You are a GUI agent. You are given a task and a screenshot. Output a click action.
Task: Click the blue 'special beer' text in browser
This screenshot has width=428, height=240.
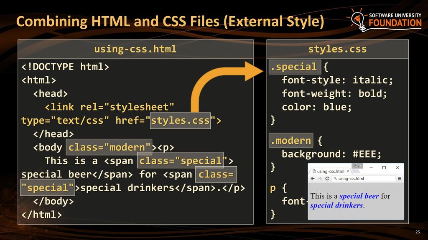tap(359, 196)
